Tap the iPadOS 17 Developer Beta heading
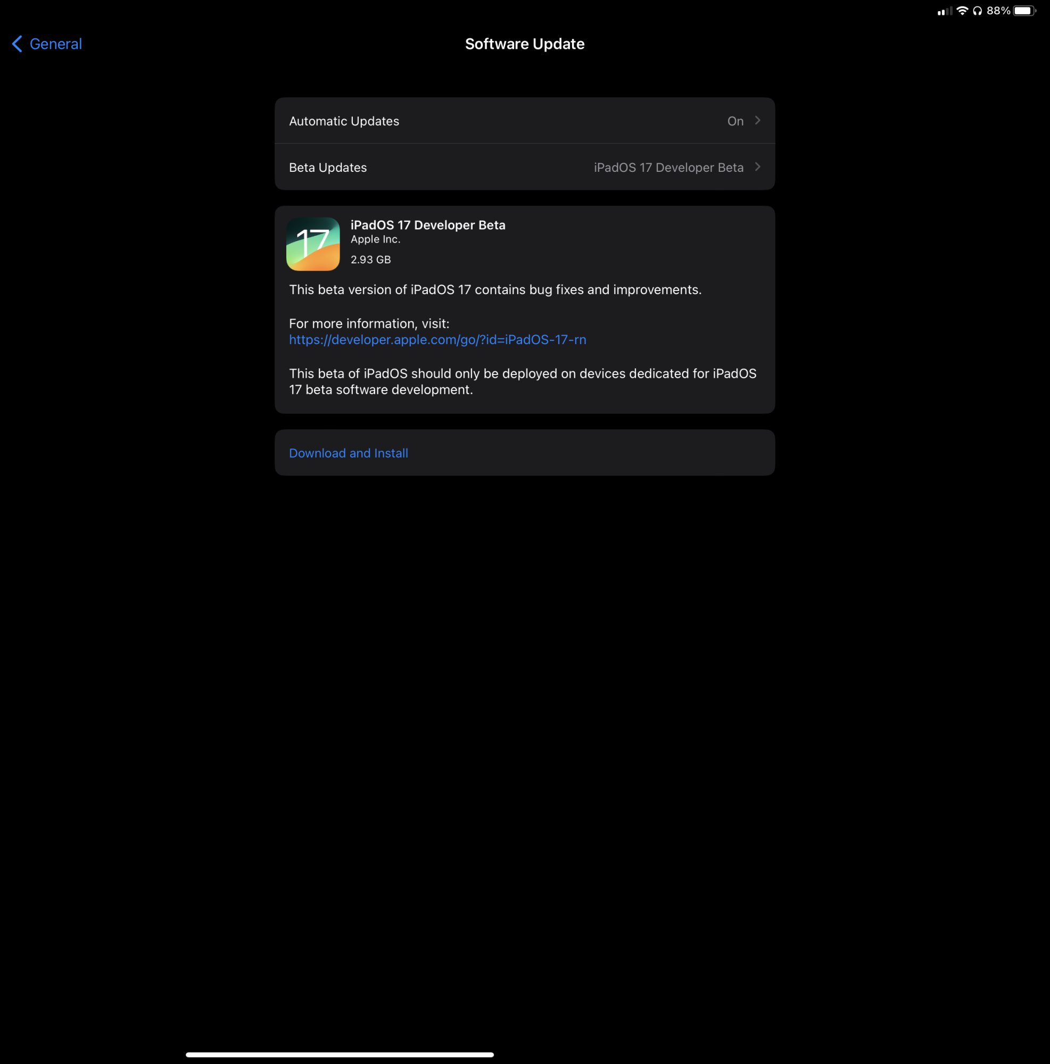This screenshot has width=1050, height=1064. (427, 225)
